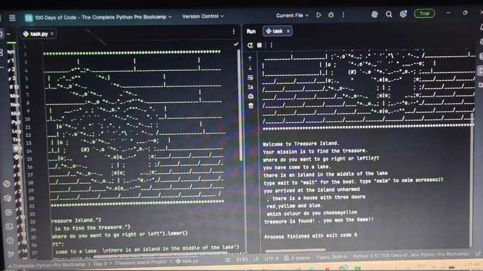Screen dimensions: 483x271
Task: Open the project name dropdown
Action: [103, 17]
